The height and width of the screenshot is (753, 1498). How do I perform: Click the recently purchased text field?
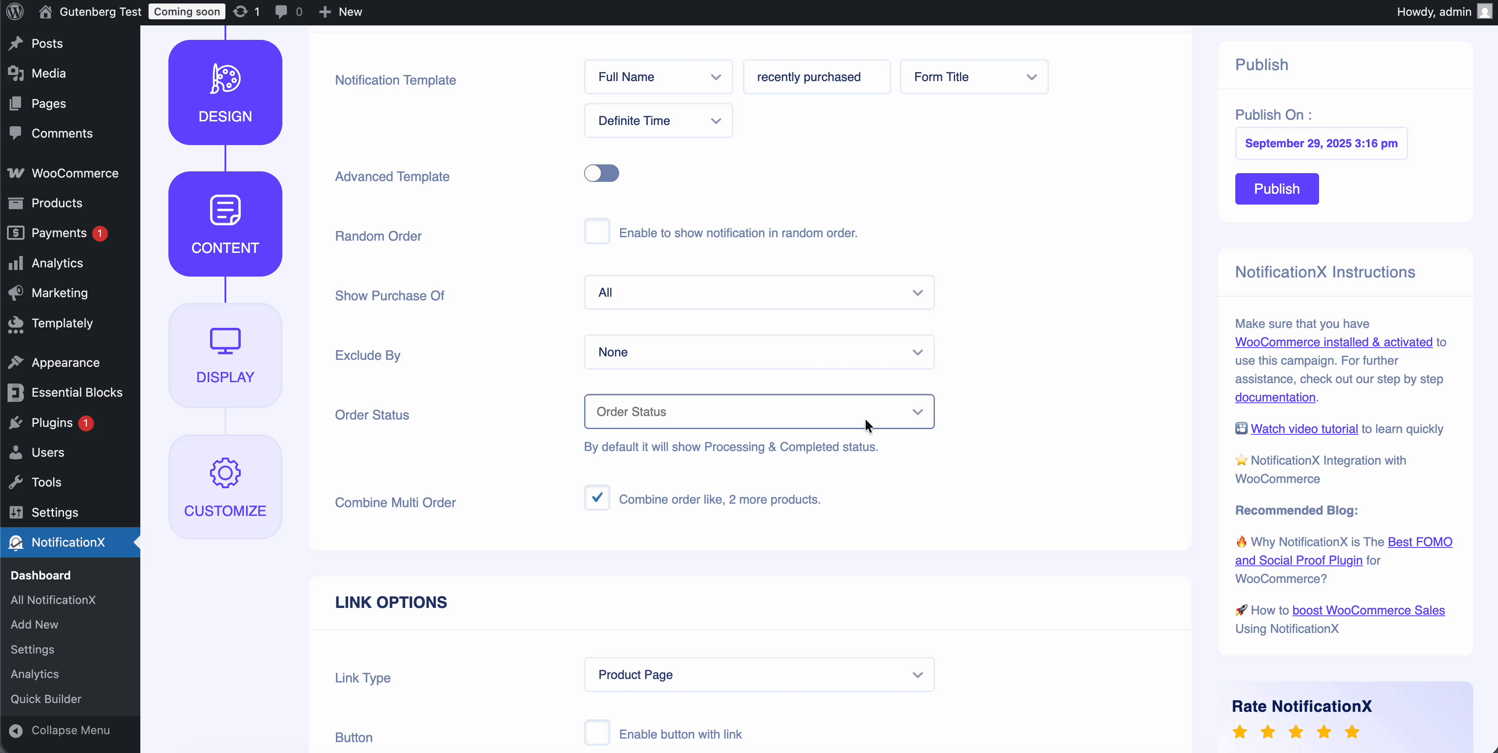point(816,77)
